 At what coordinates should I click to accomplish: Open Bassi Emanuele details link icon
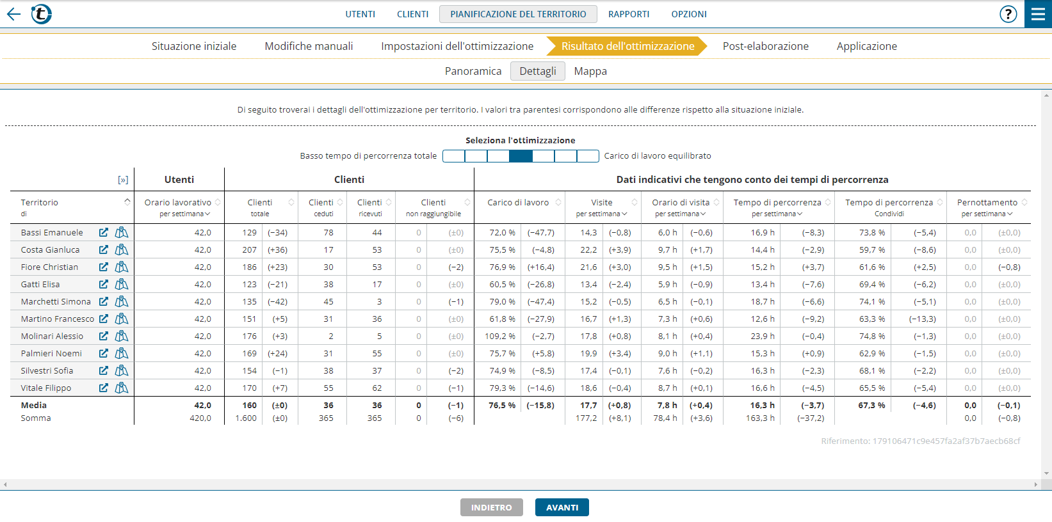coord(104,232)
